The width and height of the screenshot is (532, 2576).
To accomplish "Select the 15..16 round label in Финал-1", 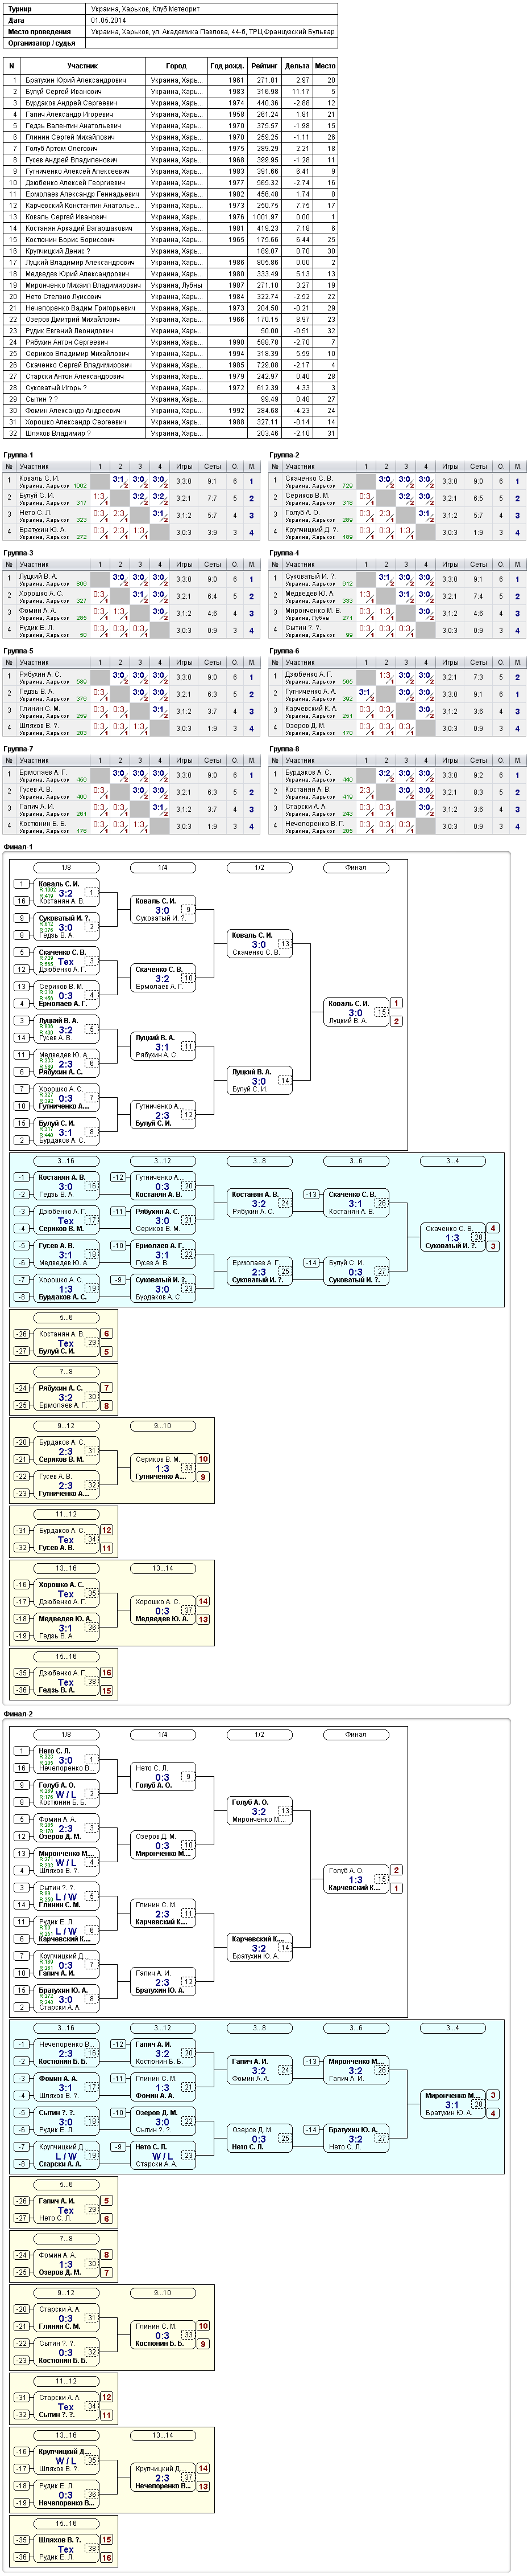I will click(66, 1656).
